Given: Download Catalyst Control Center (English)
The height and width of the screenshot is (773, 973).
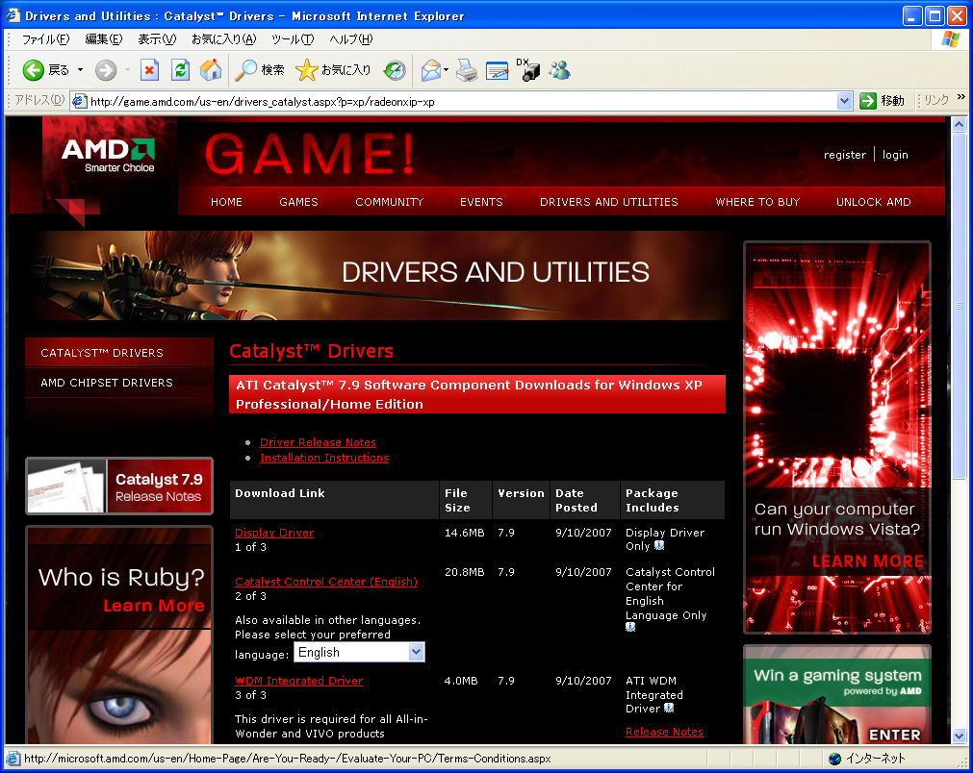Looking at the screenshot, I should point(326,582).
